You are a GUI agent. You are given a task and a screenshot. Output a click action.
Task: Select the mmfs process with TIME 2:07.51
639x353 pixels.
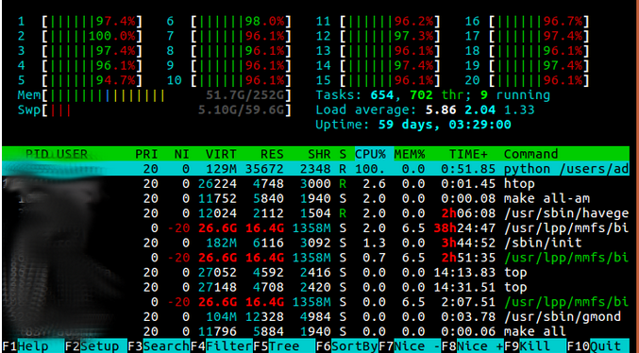coord(316,302)
